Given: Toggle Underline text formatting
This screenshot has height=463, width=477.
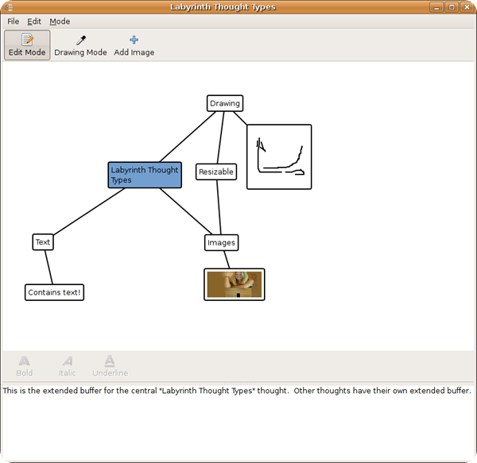Looking at the screenshot, I should pos(110,365).
